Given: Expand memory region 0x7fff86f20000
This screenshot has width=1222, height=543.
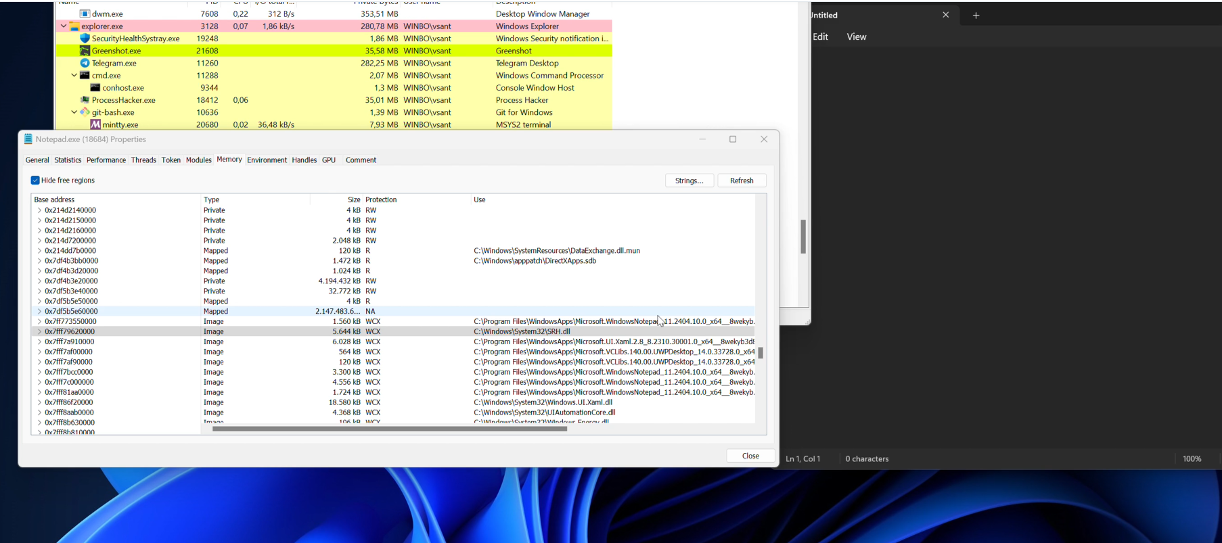Looking at the screenshot, I should pos(39,402).
